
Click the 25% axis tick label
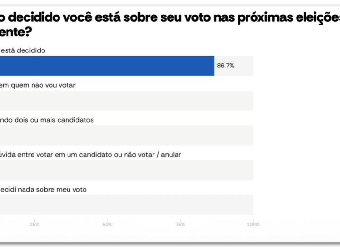coord(34,225)
